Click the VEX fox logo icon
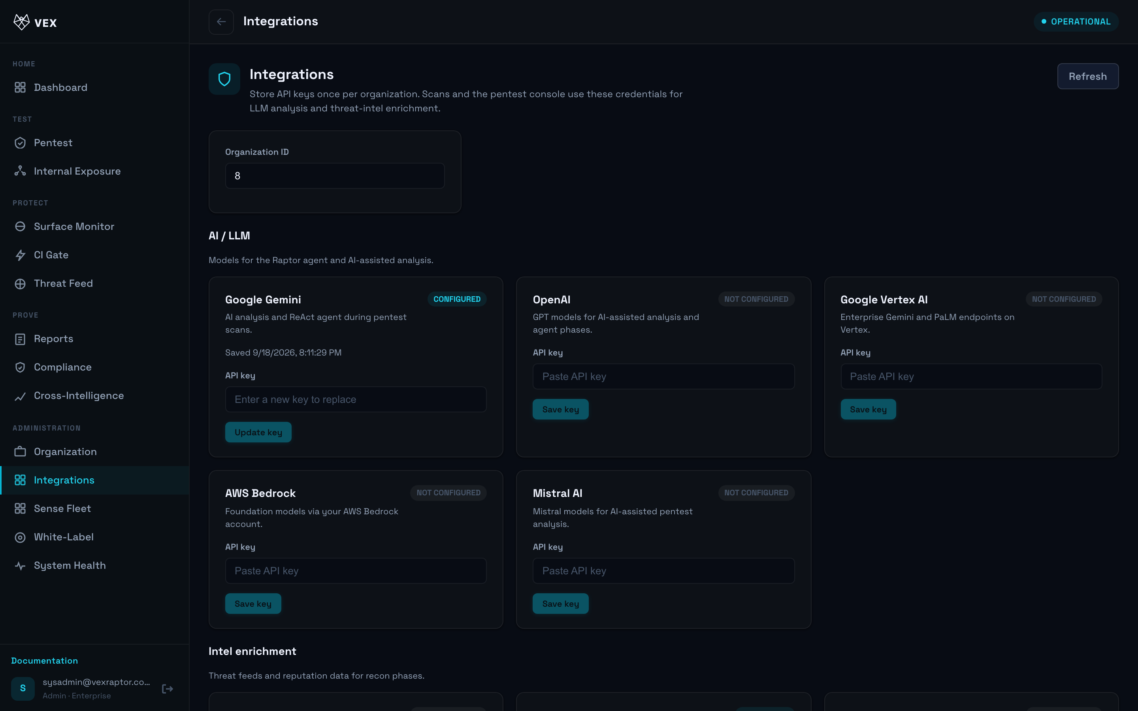 21,22
